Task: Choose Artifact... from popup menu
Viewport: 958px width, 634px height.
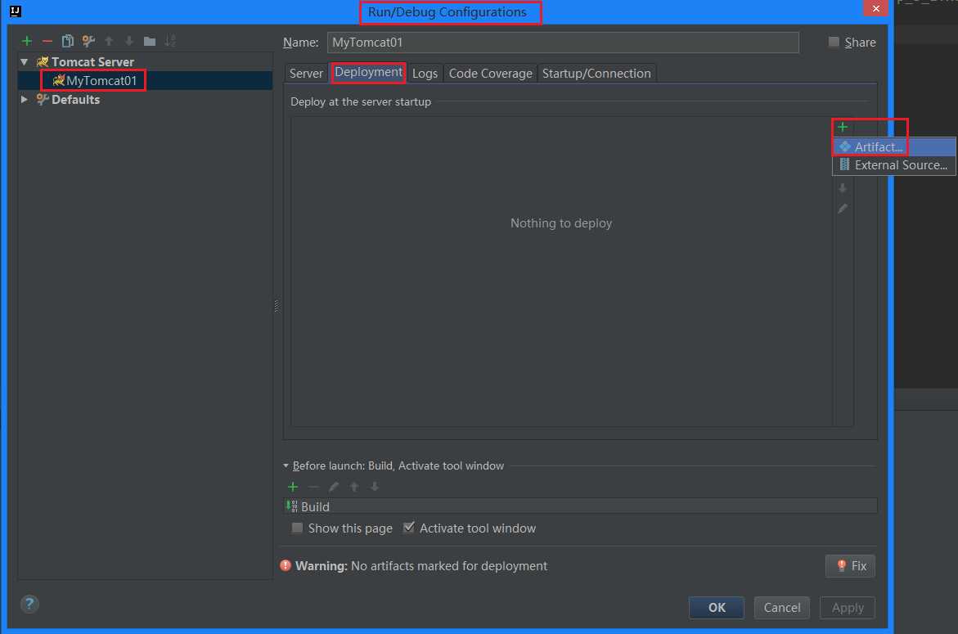Action: pos(894,146)
